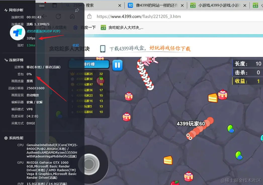Click the 13ms latency value
Image resolution: width=263 pixels, height=185 pixels.
[31, 45]
